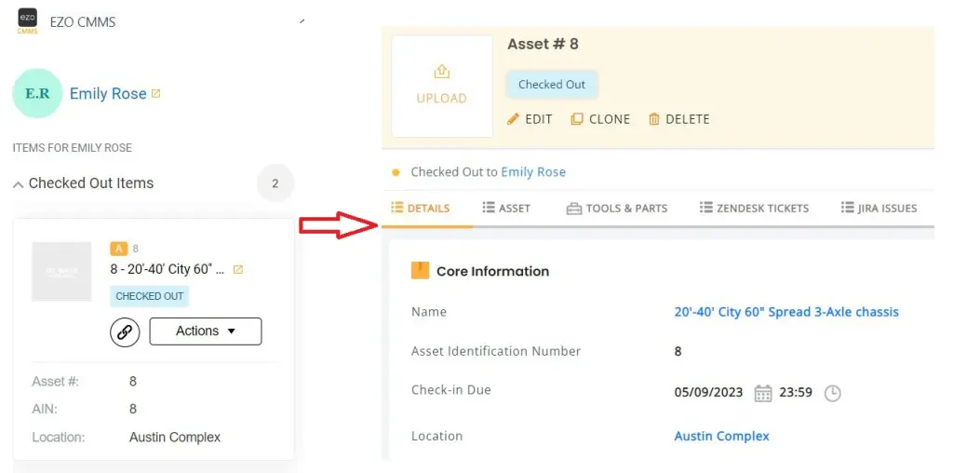Open external link icon beside 8 - 20'-40' City
Screen dimensions: 953x473
[x=238, y=269]
